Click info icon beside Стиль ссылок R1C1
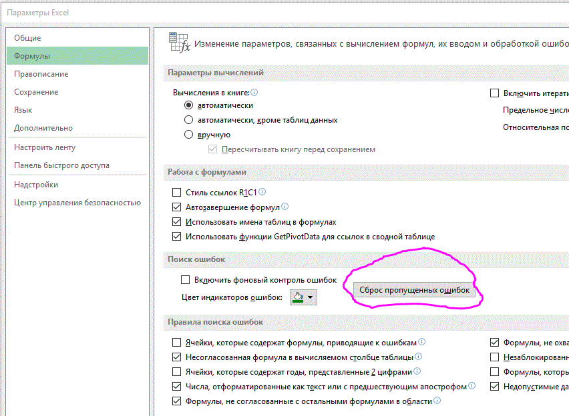The width and height of the screenshot is (569, 416). click(262, 191)
